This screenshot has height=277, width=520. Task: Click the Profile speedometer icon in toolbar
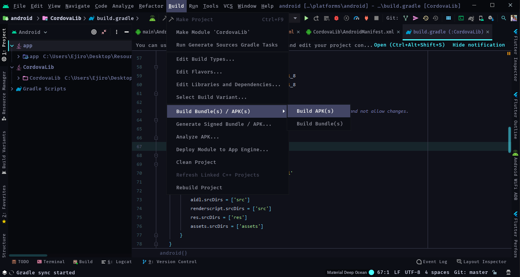[x=356, y=18]
